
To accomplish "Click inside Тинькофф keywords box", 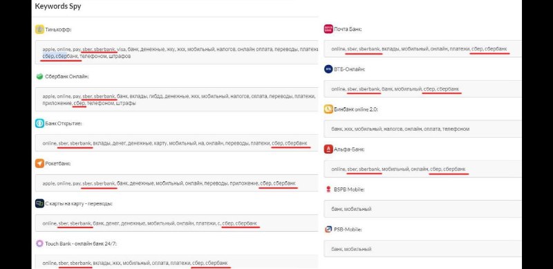I will [177, 53].
